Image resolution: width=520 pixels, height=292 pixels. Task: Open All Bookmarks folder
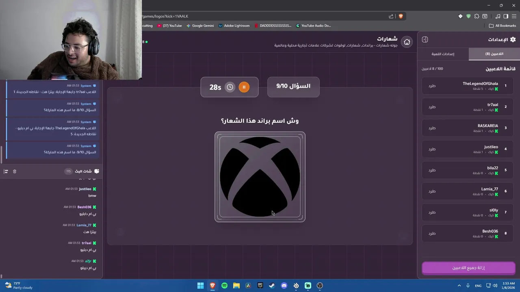503,26
